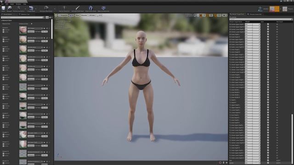Click the view options eye icon in Asset Details
This screenshot has height=165, width=294.
(x=50, y=17)
